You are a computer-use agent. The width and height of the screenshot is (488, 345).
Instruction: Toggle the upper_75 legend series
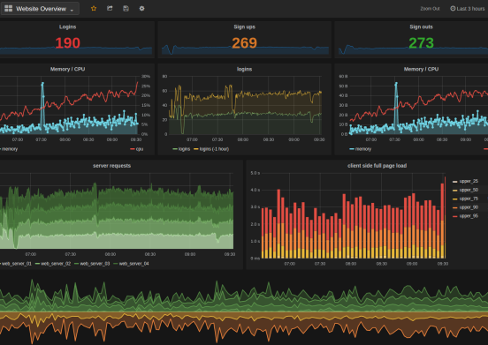click(x=465, y=199)
